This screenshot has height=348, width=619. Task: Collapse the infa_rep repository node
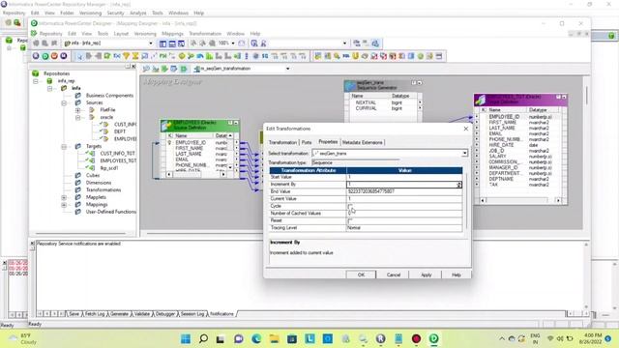click(x=36, y=81)
